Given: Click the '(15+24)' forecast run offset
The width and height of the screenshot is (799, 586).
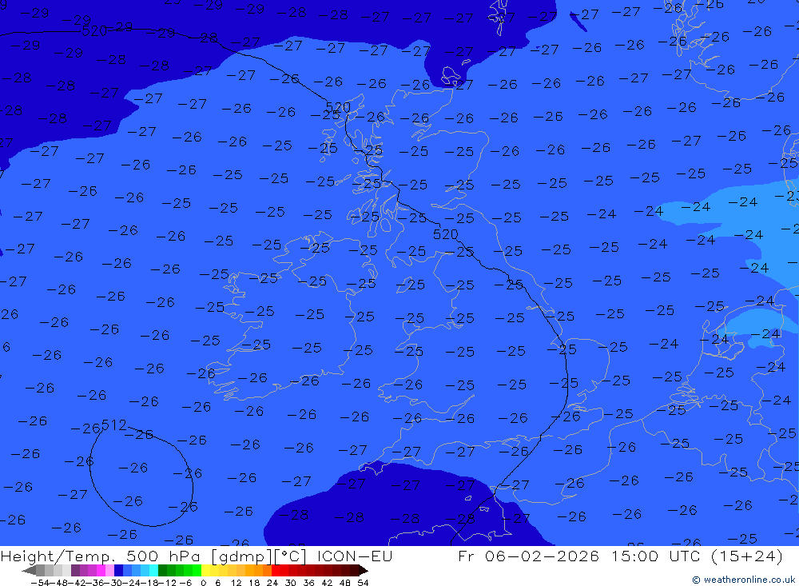Looking at the screenshot, I should [x=746, y=556].
